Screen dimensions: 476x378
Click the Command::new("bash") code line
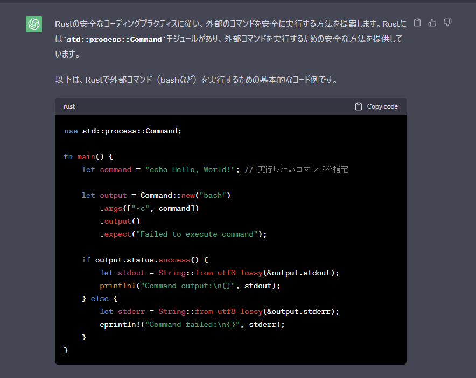click(156, 196)
